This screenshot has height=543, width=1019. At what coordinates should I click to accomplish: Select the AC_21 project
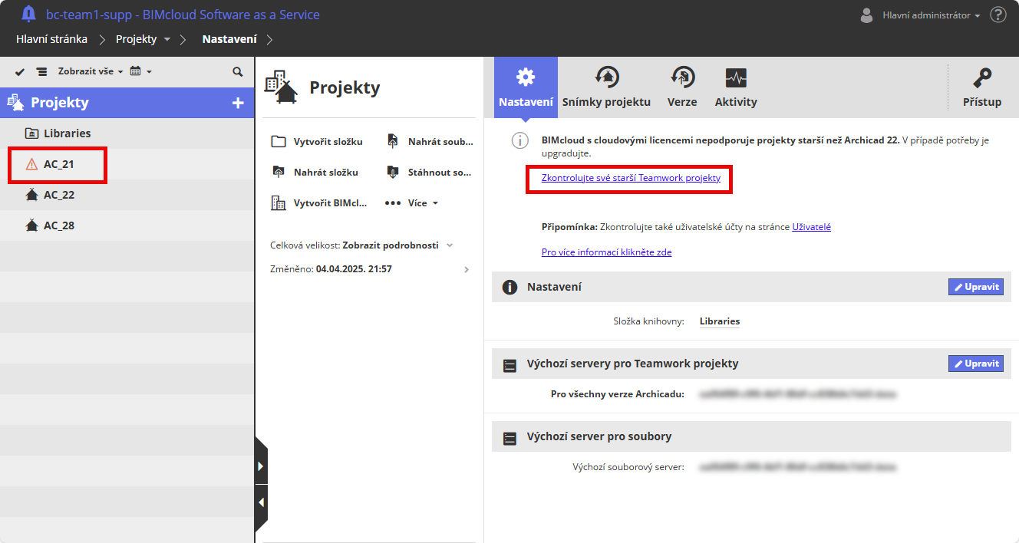(127, 164)
